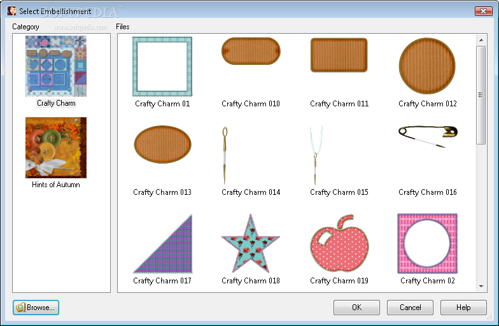Viewport: 499px width, 326px height.
Task: Pick the Crafty Charm 017 plaid triangle
Action: click(163, 244)
